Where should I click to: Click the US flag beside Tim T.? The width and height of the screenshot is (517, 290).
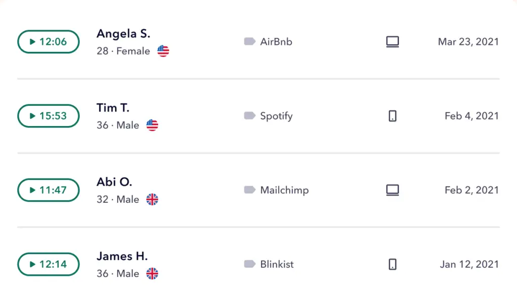tap(152, 125)
